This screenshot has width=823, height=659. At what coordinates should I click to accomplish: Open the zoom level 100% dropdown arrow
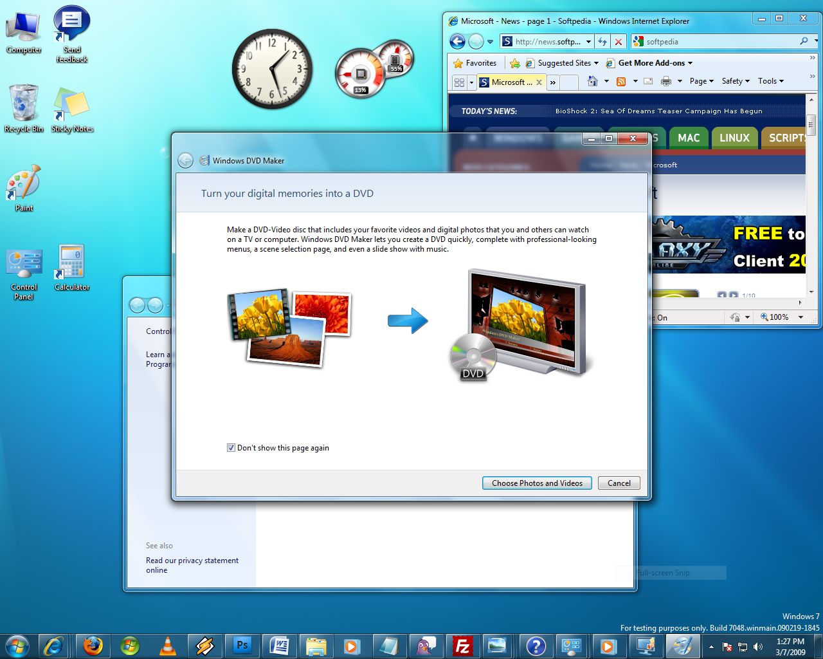(x=800, y=317)
